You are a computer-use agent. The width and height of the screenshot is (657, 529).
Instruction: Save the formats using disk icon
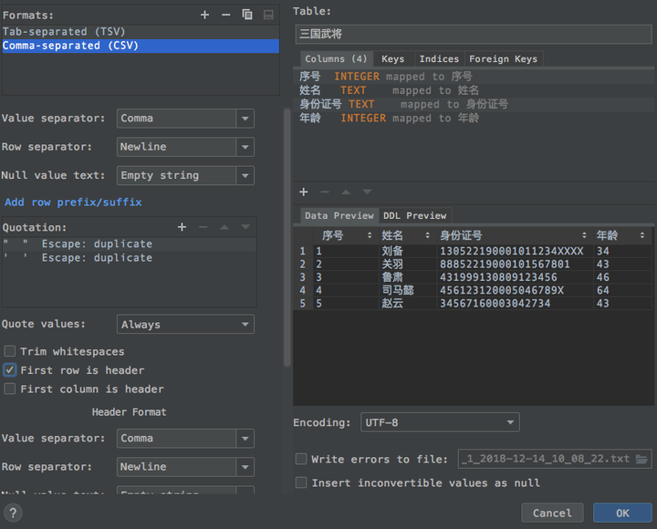point(268,15)
